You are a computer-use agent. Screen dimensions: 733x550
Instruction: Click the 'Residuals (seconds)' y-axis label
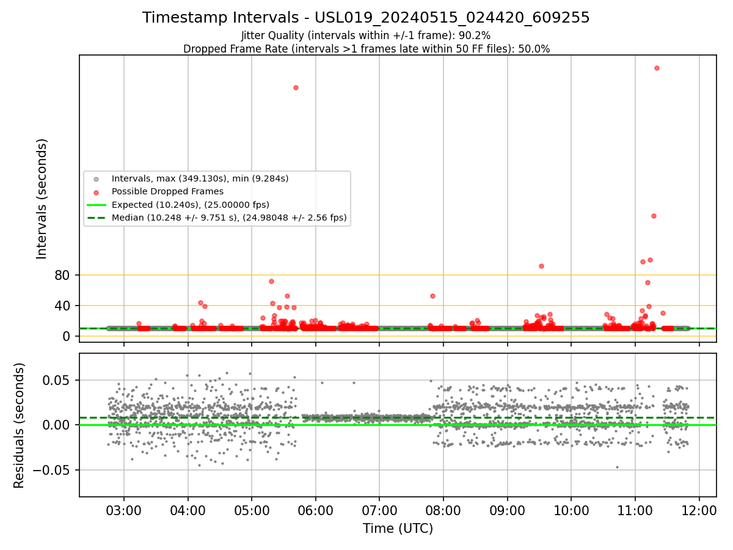tap(20, 425)
